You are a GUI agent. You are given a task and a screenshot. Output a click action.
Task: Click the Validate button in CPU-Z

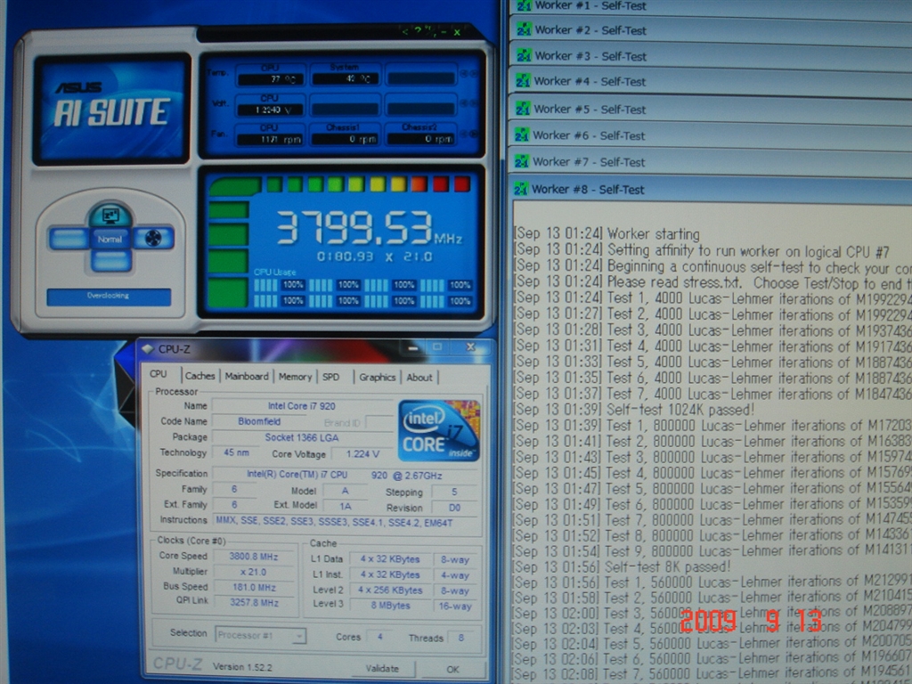(383, 668)
